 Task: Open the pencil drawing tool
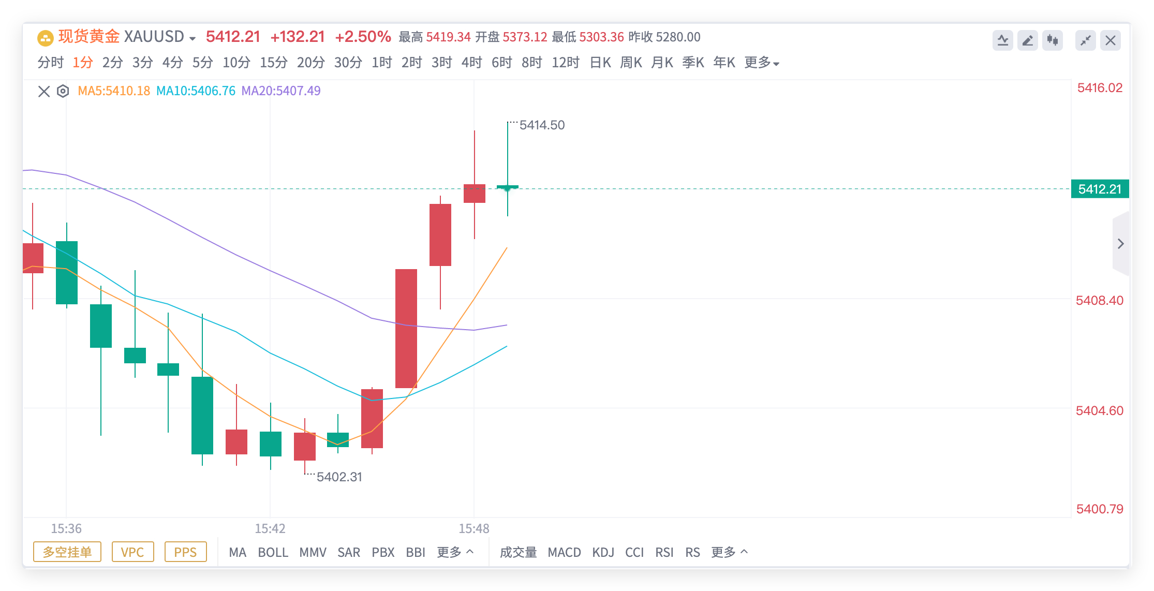coord(1027,40)
